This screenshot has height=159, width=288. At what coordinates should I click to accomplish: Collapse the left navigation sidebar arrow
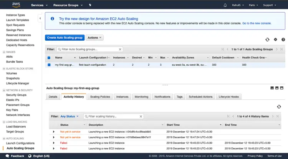pos(40,18)
